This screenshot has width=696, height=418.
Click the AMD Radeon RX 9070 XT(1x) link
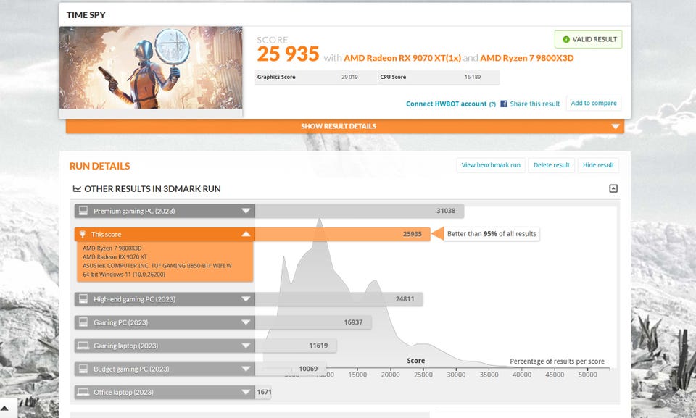(x=402, y=58)
